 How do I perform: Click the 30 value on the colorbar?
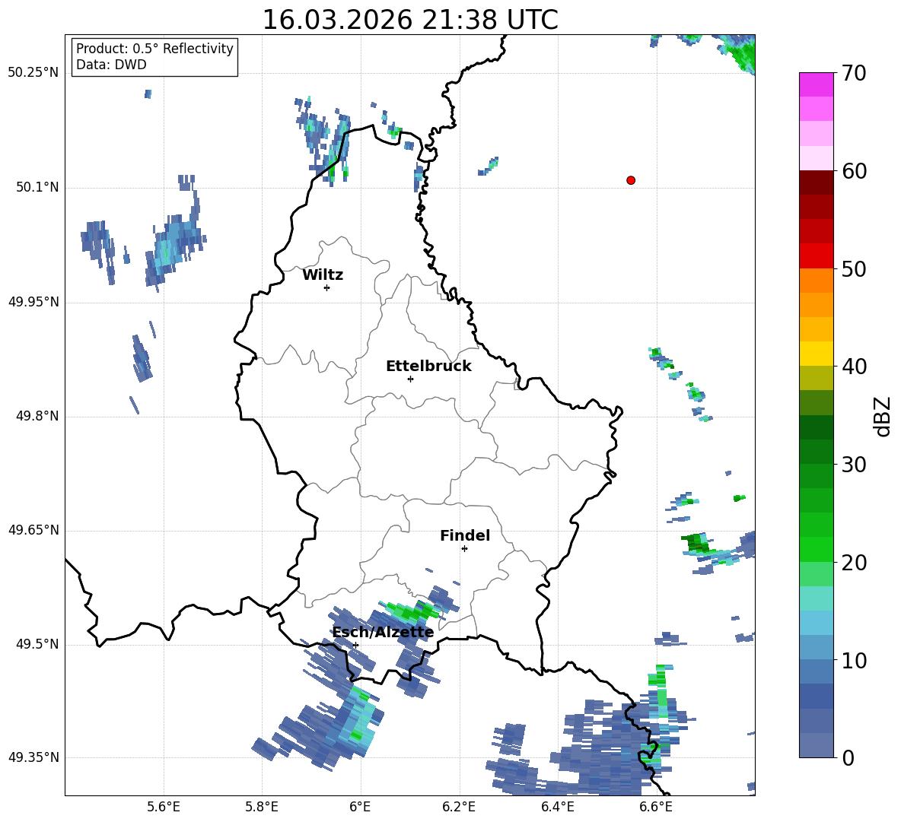(854, 464)
